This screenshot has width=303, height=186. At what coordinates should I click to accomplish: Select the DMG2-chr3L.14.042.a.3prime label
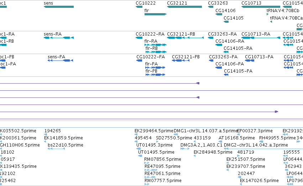coord(256,145)
